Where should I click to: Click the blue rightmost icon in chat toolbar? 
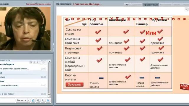tap(48, 100)
